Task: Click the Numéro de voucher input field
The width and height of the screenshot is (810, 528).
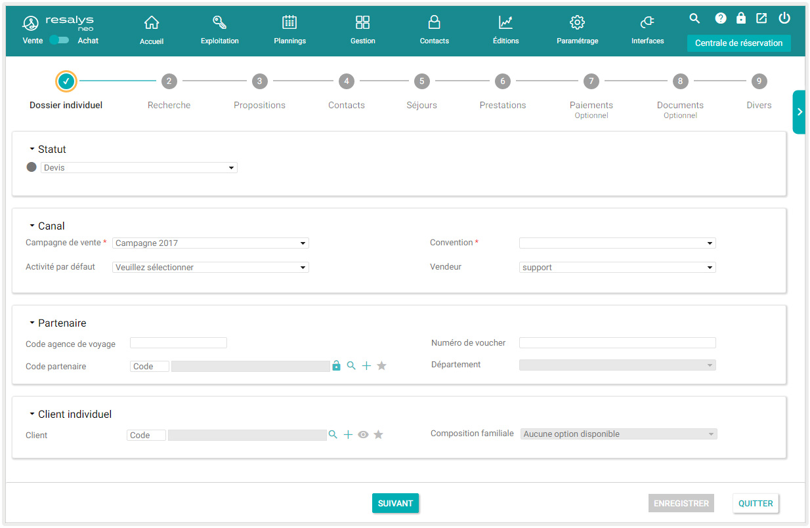Action: [617, 343]
